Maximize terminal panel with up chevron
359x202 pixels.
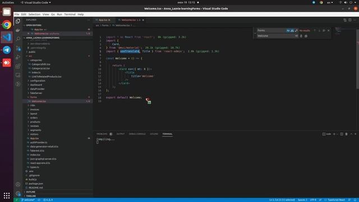[x=351, y=134]
